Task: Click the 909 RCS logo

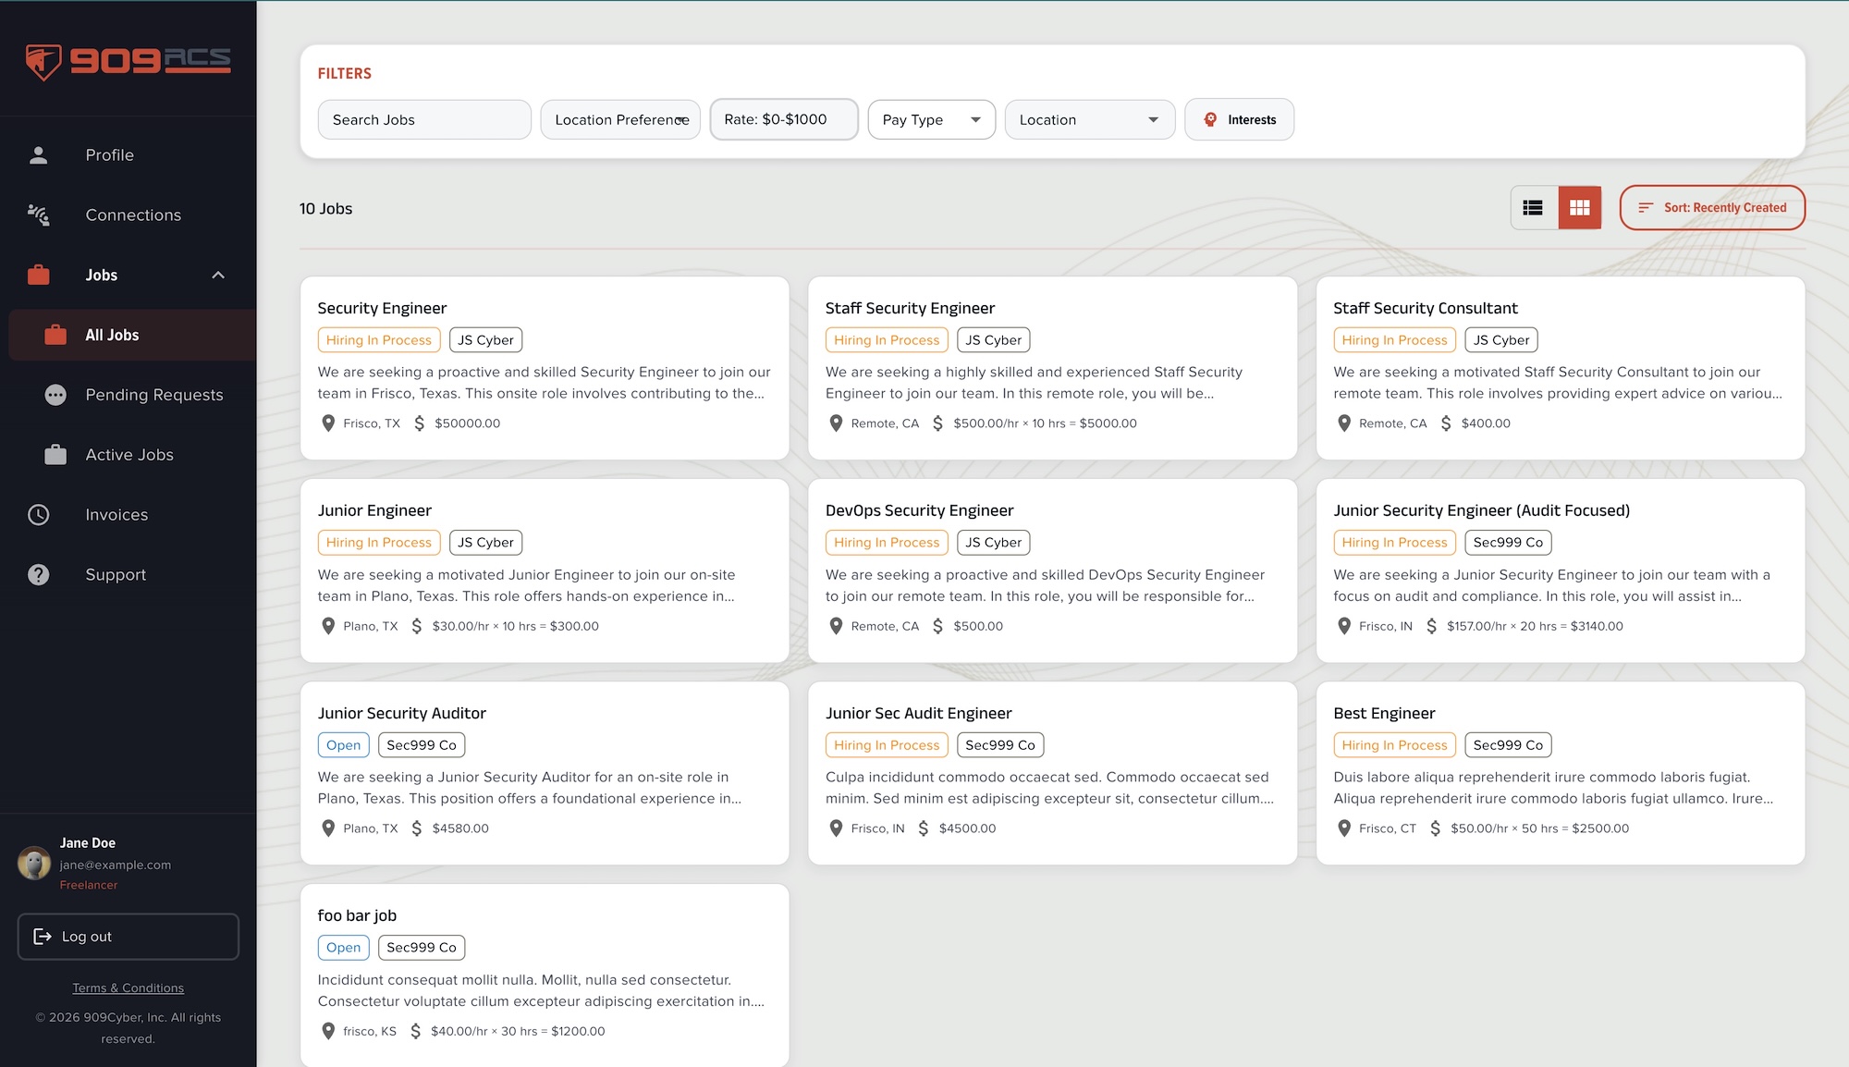Action: (x=128, y=60)
